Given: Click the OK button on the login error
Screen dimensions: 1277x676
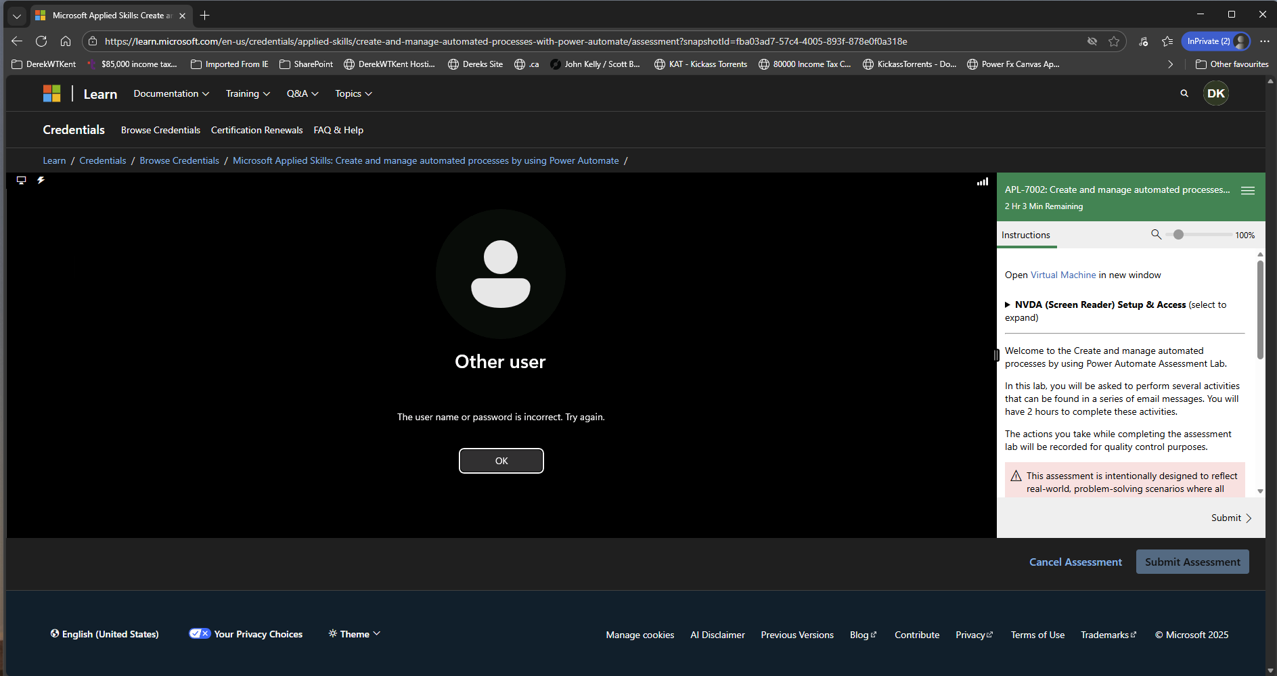Looking at the screenshot, I should (x=501, y=461).
